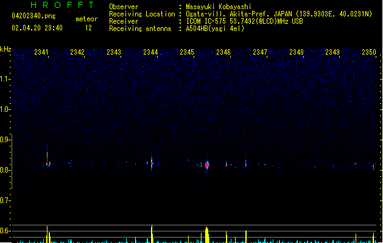Click the 0.9 kHz axis label
The image size is (383, 243).
tap(5, 140)
